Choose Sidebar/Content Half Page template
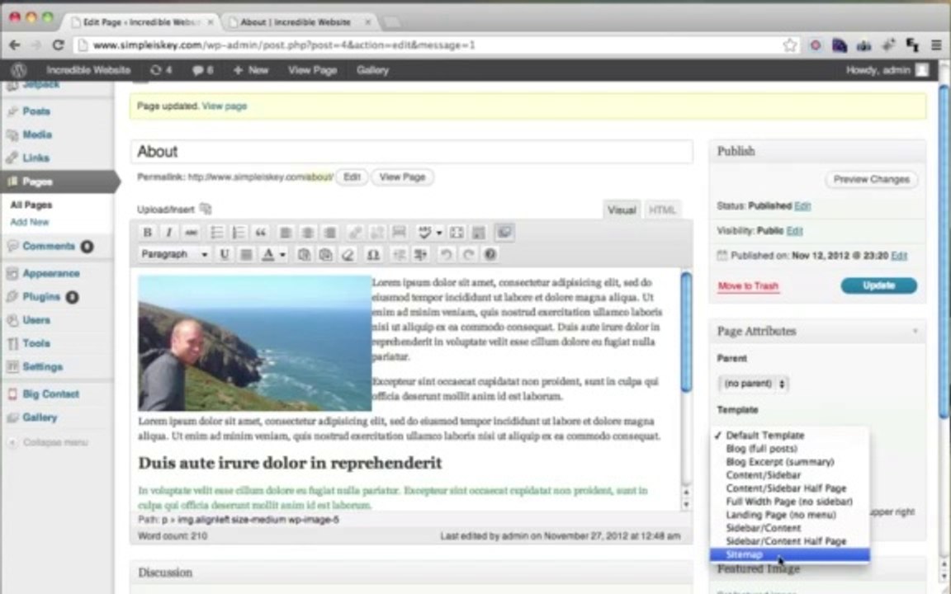The height and width of the screenshot is (594, 951). click(790, 541)
